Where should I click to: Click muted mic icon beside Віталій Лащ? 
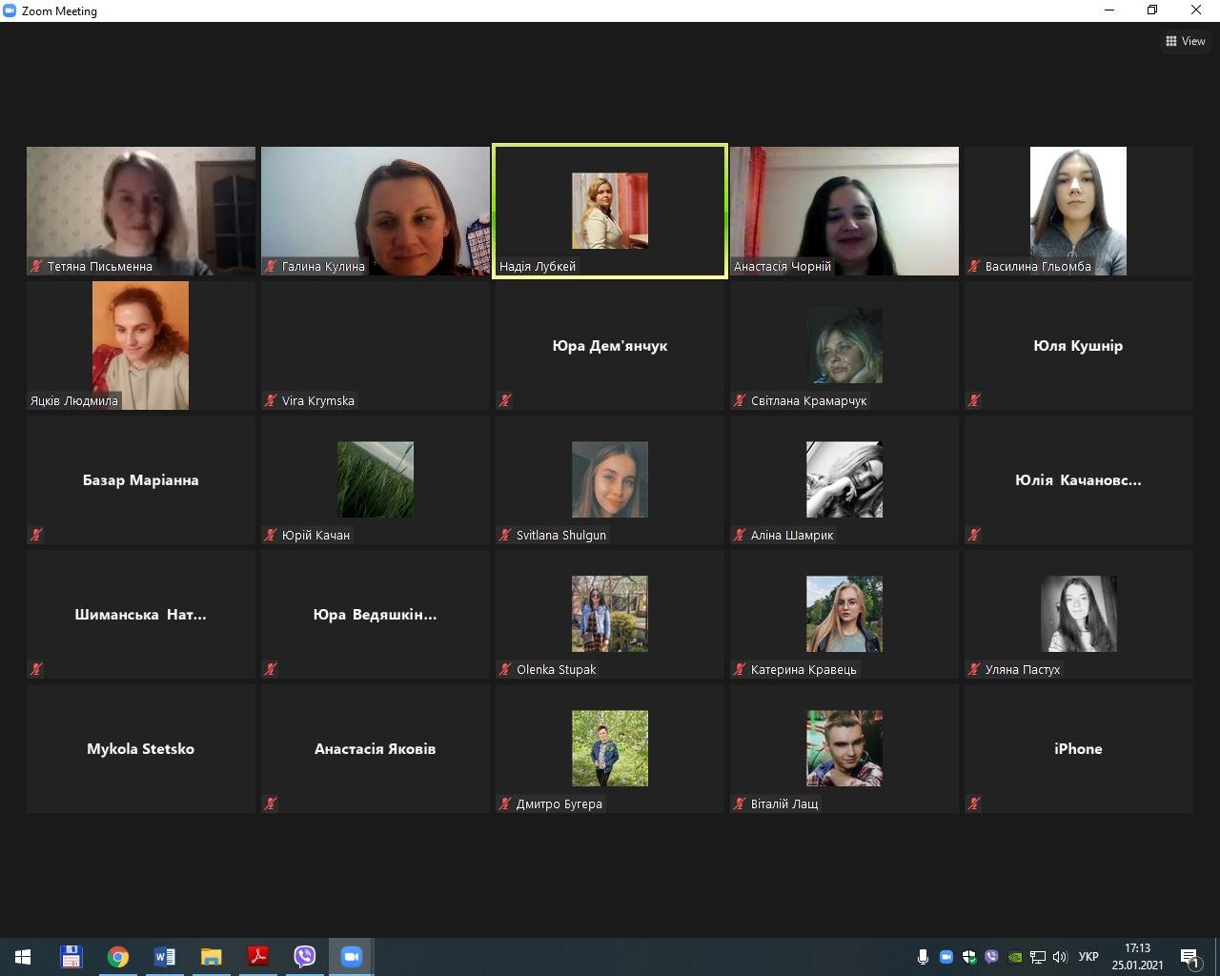[x=740, y=803]
